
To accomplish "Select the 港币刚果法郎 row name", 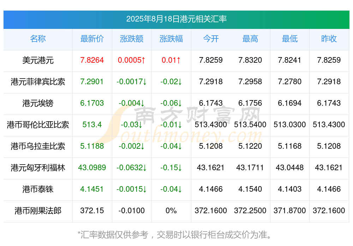I will 38,211.
